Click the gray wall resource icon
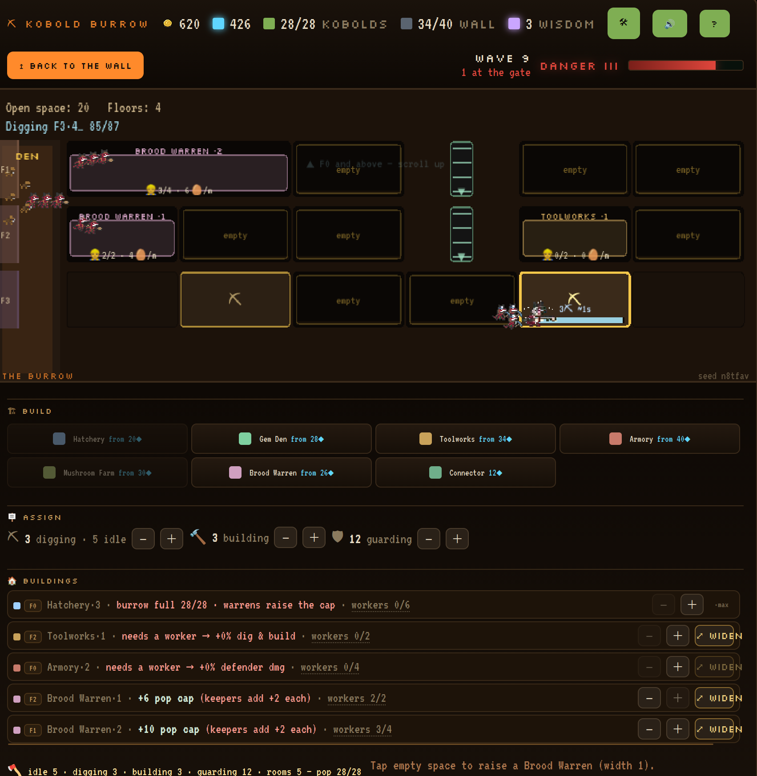 [x=406, y=24]
